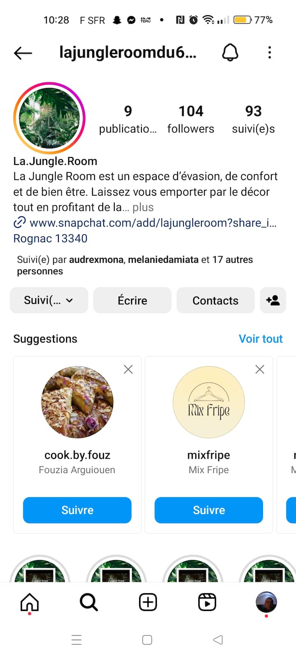Tap Voir tout for suggestions
Image resolution: width=296 pixels, height=658 pixels.
tap(261, 339)
